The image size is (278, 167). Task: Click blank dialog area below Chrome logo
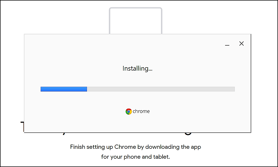pyautogui.click(x=137, y=124)
